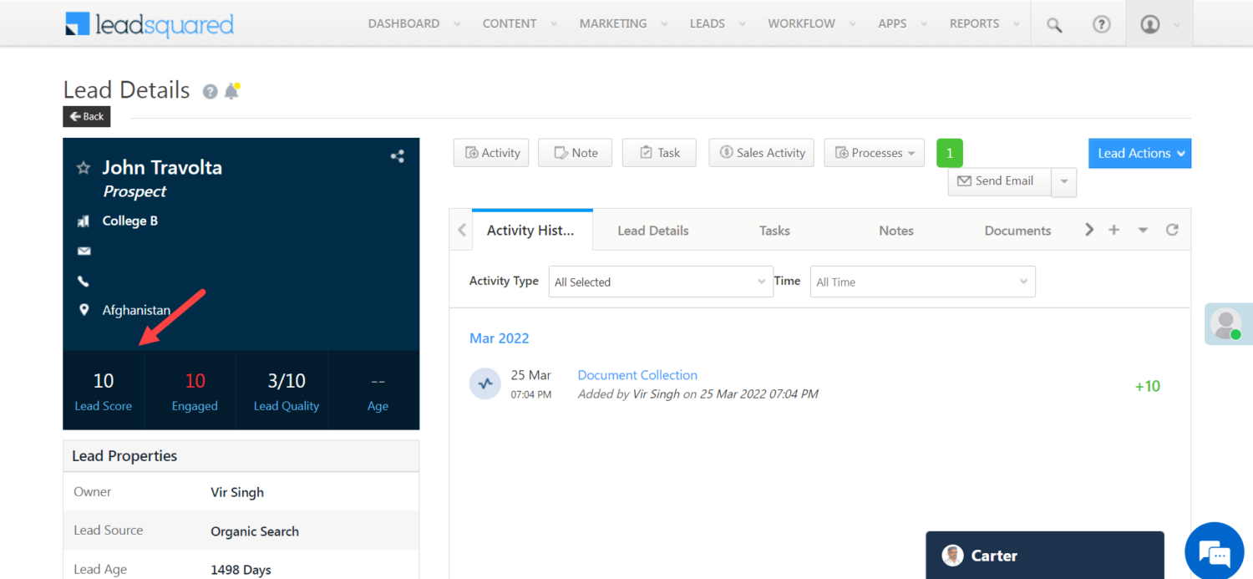Click the share icon on the lead card
The width and height of the screenshot is (1253, 579).
click(x=397, y=155)
